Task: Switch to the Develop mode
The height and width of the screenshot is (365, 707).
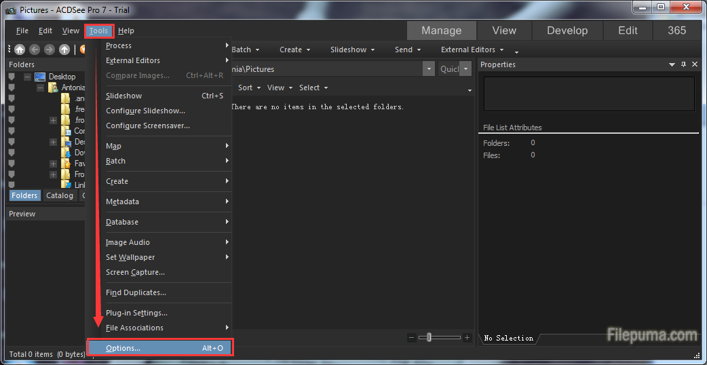Action: point(567,31)
